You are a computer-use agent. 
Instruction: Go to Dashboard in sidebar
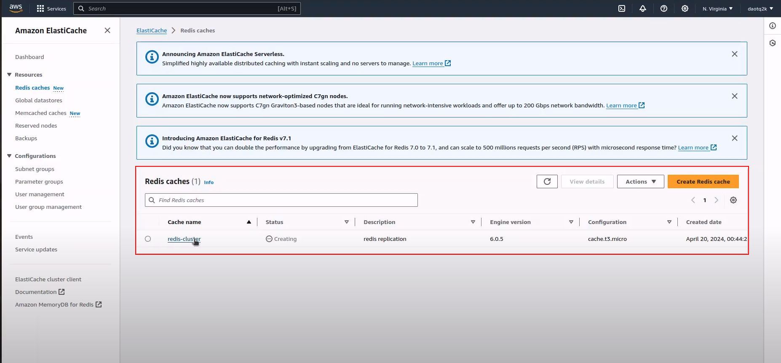pos(29,57)
